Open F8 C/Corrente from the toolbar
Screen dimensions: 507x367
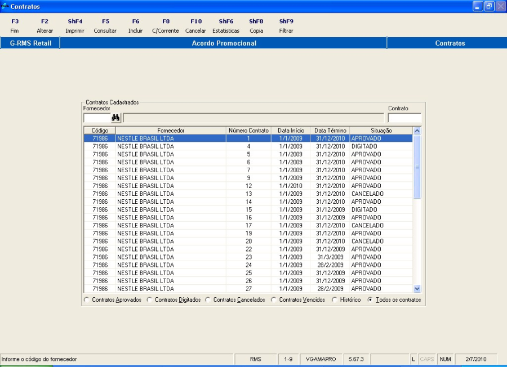tap(166, 26)
